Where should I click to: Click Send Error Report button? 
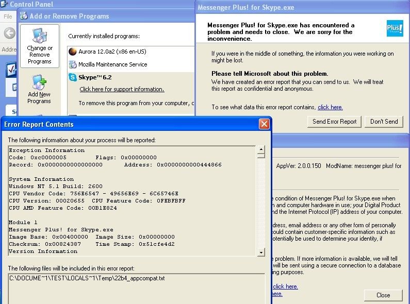click(334, 122)
